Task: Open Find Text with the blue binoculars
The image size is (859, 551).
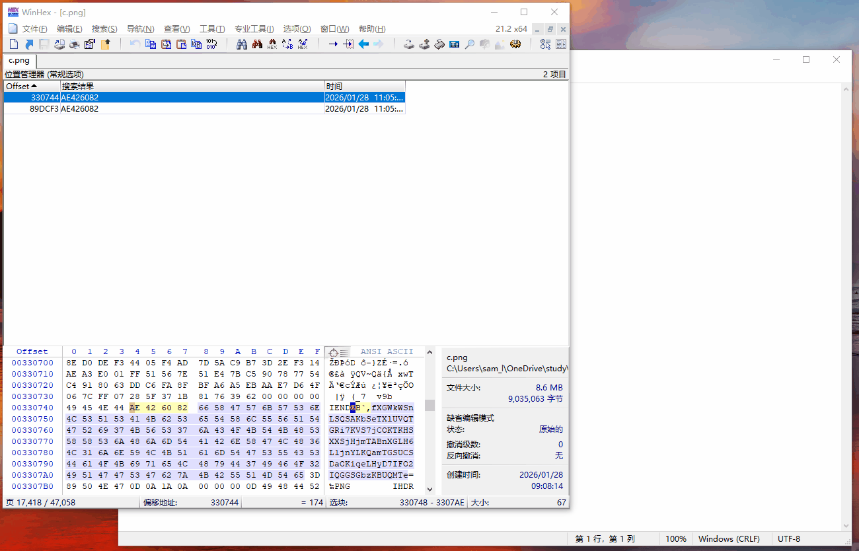Action: [242, 44]
